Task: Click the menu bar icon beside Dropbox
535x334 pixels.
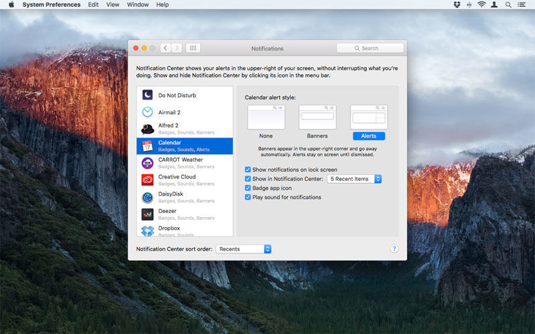Action: click(469, 5)
